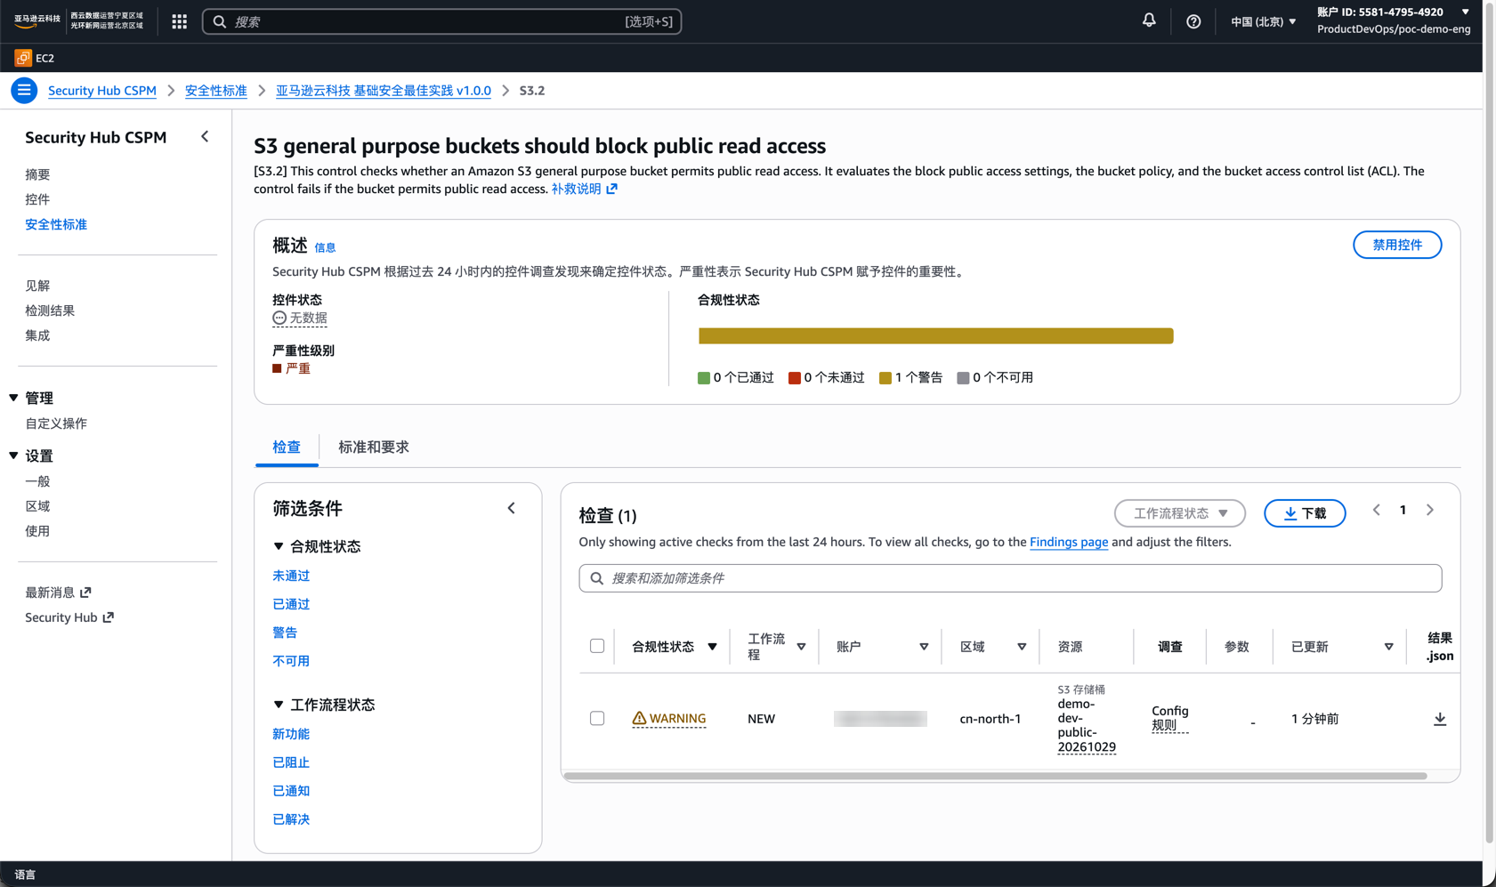
Task: Collapse the 筛选条件 filter panel arrow
Action: [512, 508]
